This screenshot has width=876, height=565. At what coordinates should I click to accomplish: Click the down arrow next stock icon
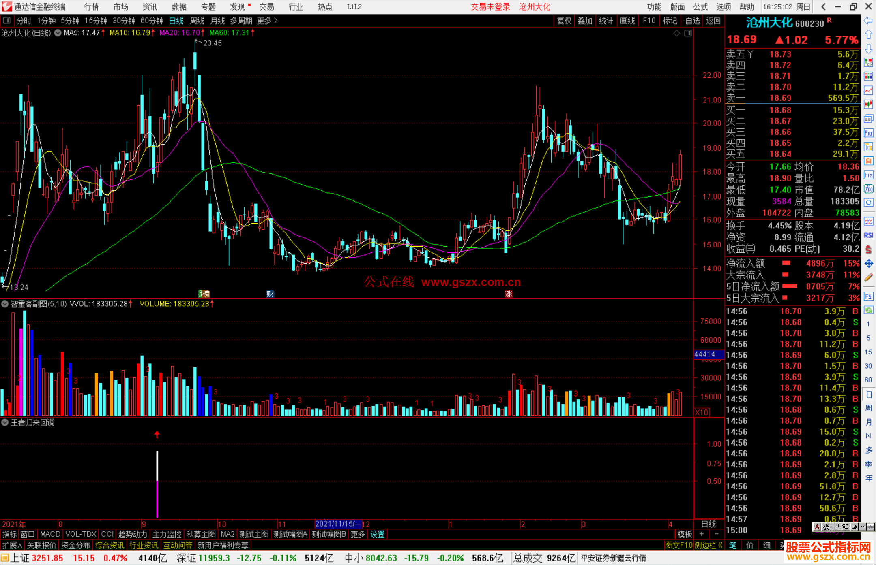coord(868,49)
